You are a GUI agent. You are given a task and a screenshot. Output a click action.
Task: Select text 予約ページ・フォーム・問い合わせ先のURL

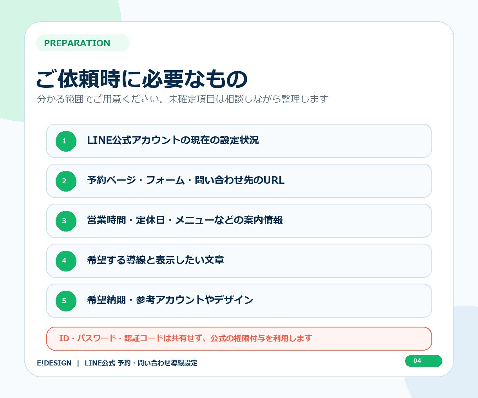pos(186,180)
